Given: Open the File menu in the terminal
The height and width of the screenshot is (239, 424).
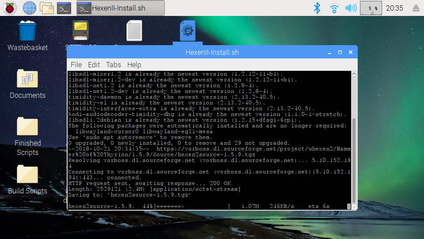Looking at the screenshot, I should (x=76, y=65).
